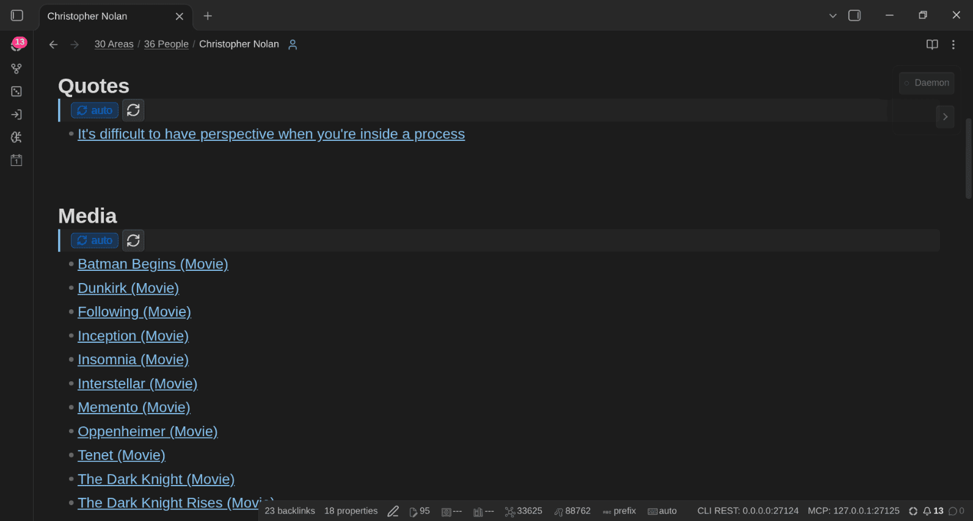
Task: Click the comment bubble showing 0
Action: pyautogui.click(x=957, y=511)
